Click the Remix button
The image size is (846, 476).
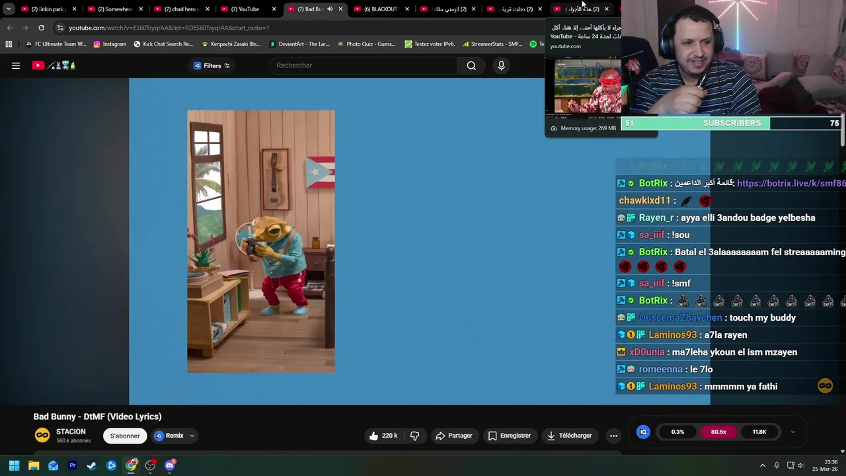[169, 436]
